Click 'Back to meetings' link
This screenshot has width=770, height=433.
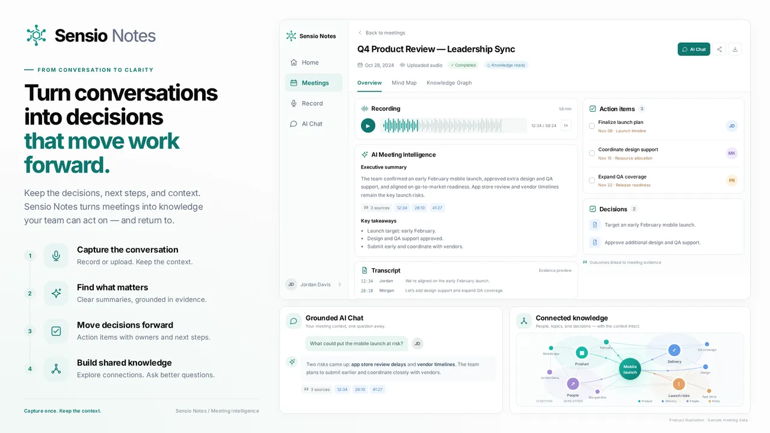coord(381,33)
